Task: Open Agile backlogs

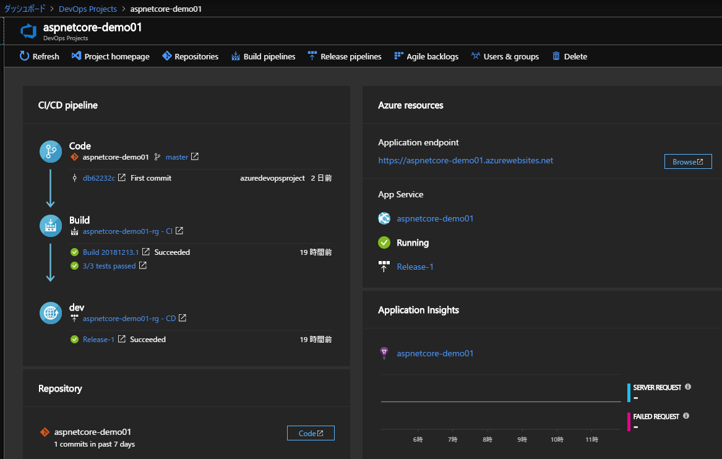Action: pyautogui.click(x=426, y=56)
